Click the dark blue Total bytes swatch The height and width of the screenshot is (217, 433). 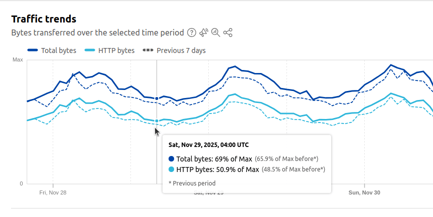coord(33,50)
